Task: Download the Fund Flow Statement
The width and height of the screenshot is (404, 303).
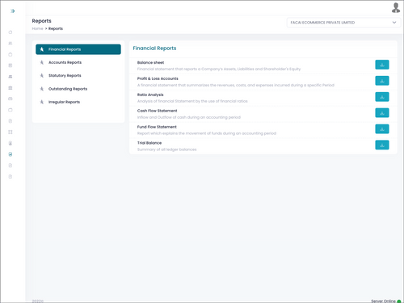Action: point(382,129)
